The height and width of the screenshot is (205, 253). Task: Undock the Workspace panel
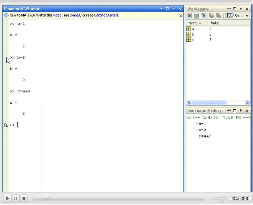(241, 9)
